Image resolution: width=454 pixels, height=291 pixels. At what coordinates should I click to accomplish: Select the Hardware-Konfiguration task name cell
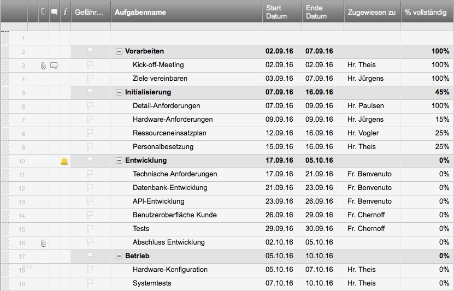170,270
